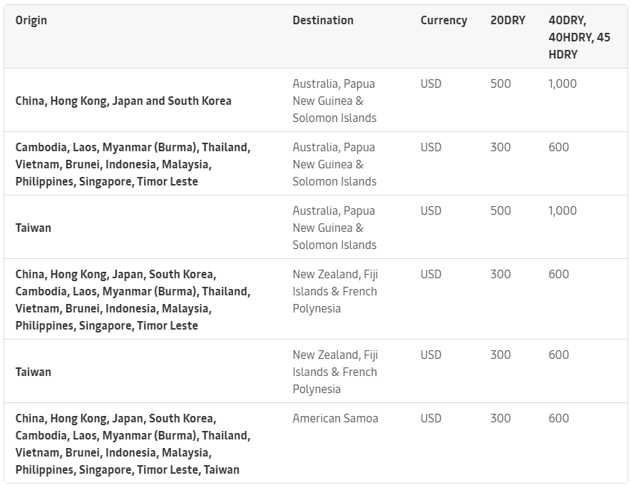This screenshot has width=631, height=488.
Task: Click the 40DRY, 40HDRY, 45 HDRY header
Action: tap(579, 37)
